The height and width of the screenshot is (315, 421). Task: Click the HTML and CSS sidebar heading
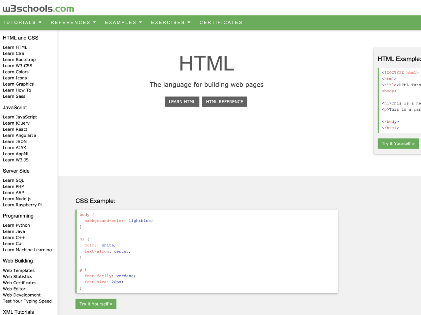(x=21, y=38)
